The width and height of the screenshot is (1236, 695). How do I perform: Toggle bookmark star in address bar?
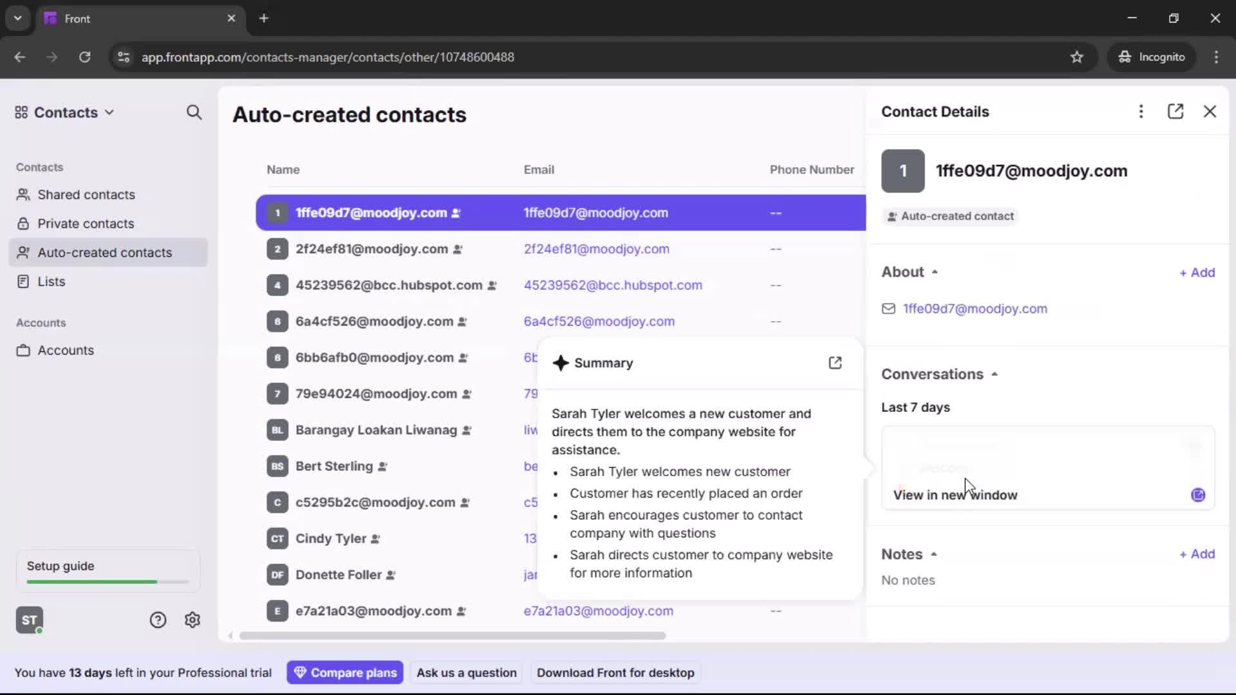click(x=1077, y=57)
